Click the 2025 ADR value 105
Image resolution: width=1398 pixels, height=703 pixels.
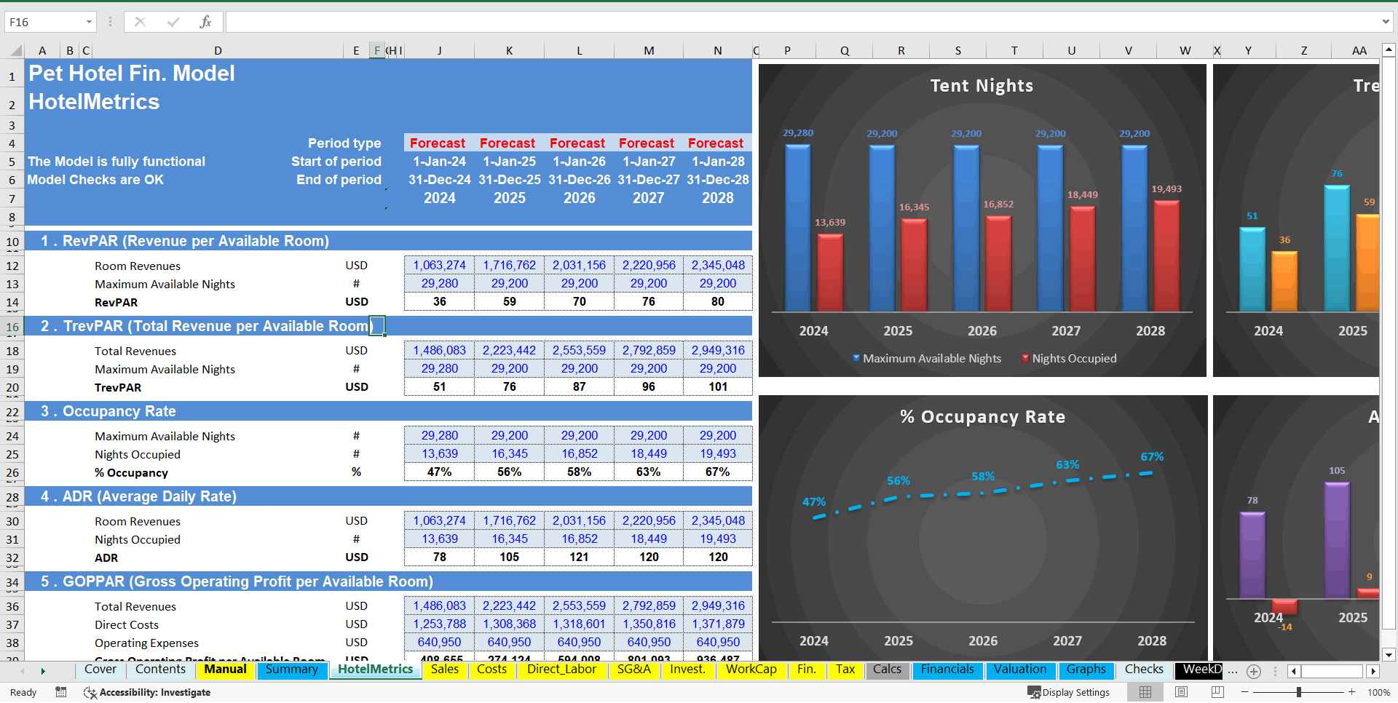coord(510,557)
